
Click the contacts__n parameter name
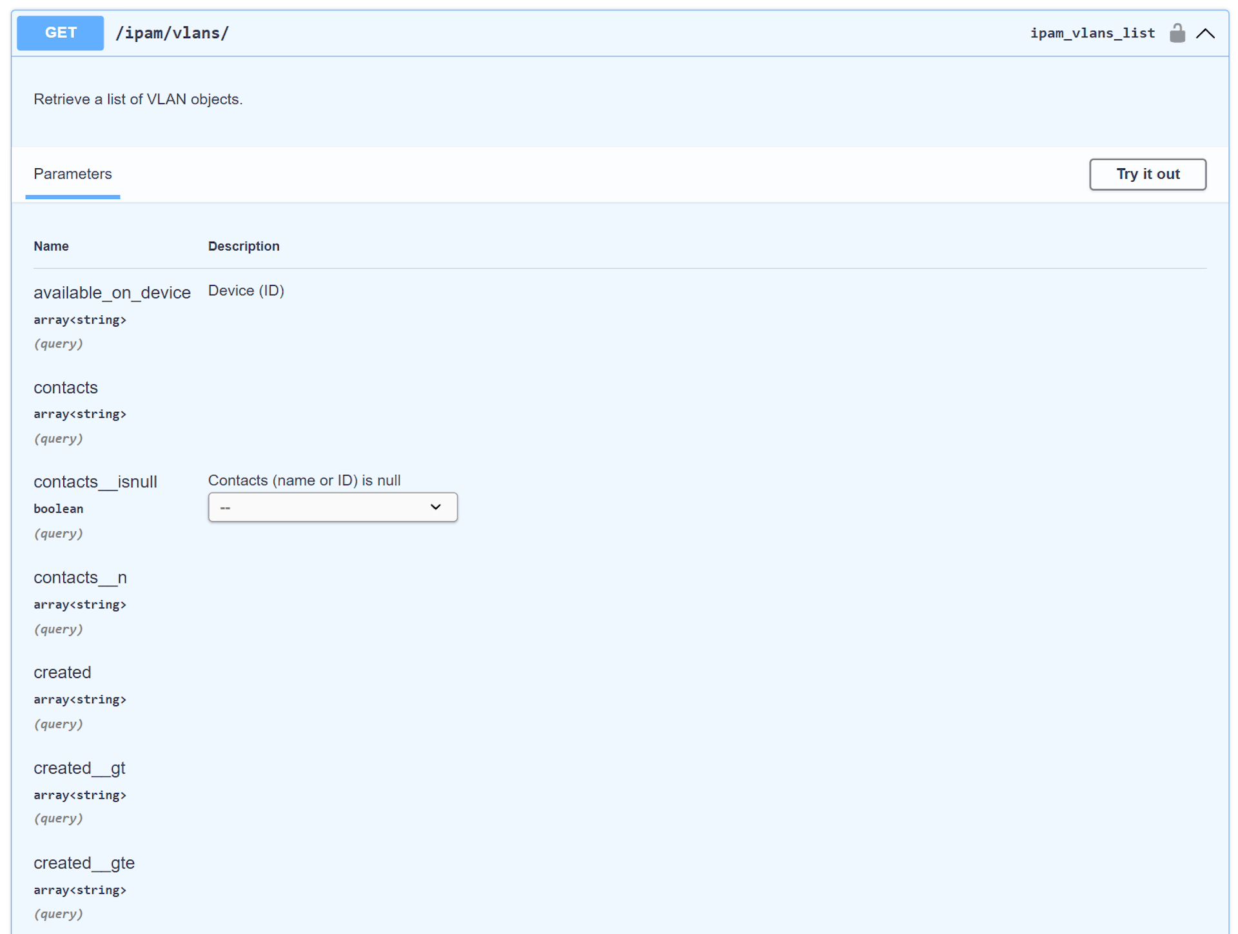(x=80, y=578)
